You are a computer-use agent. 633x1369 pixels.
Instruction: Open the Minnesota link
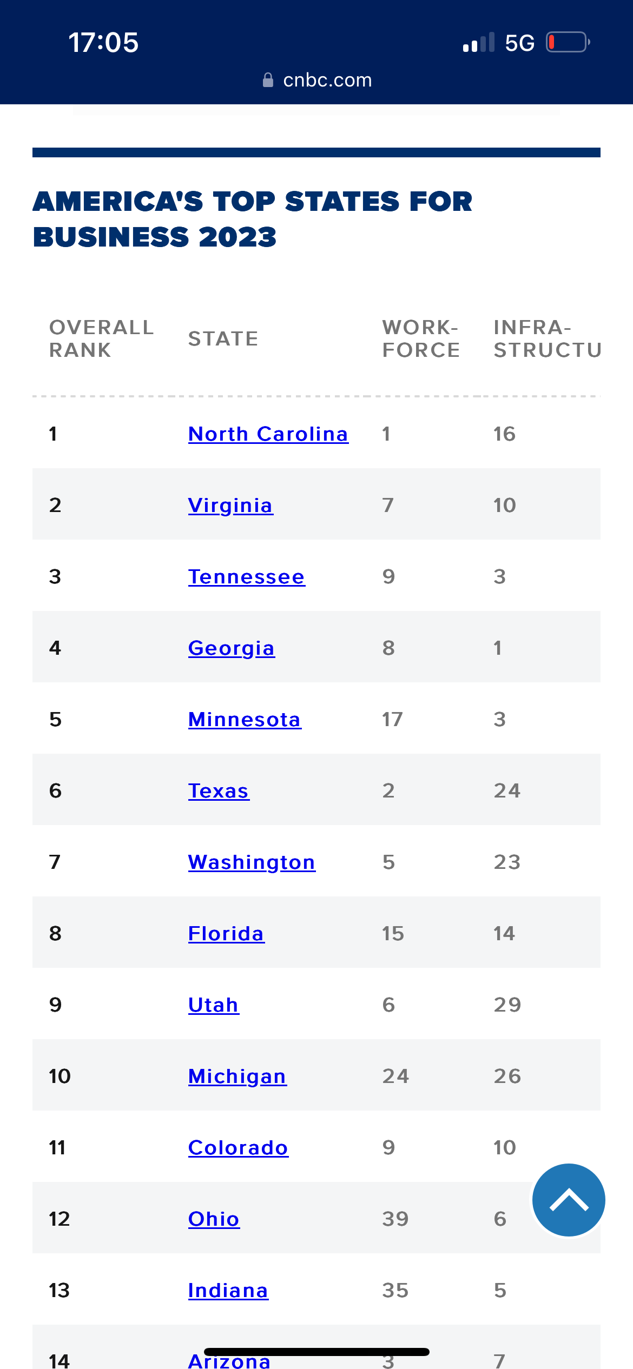[x=245, y=719]
